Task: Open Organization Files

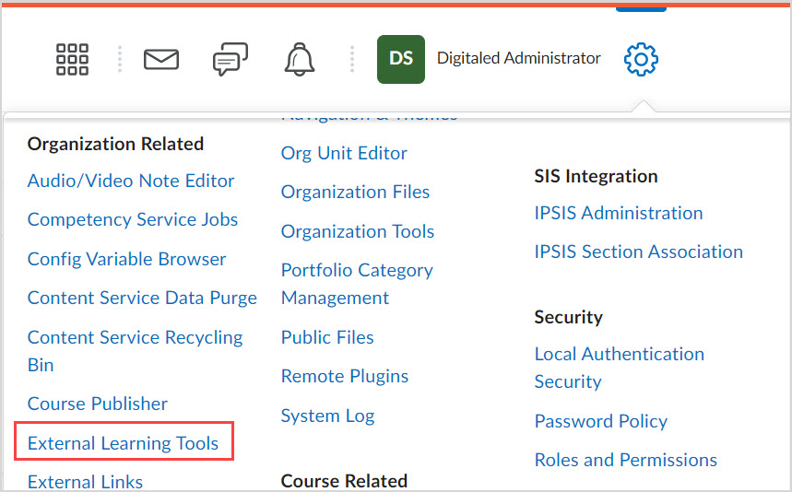Action: [355, 192]
